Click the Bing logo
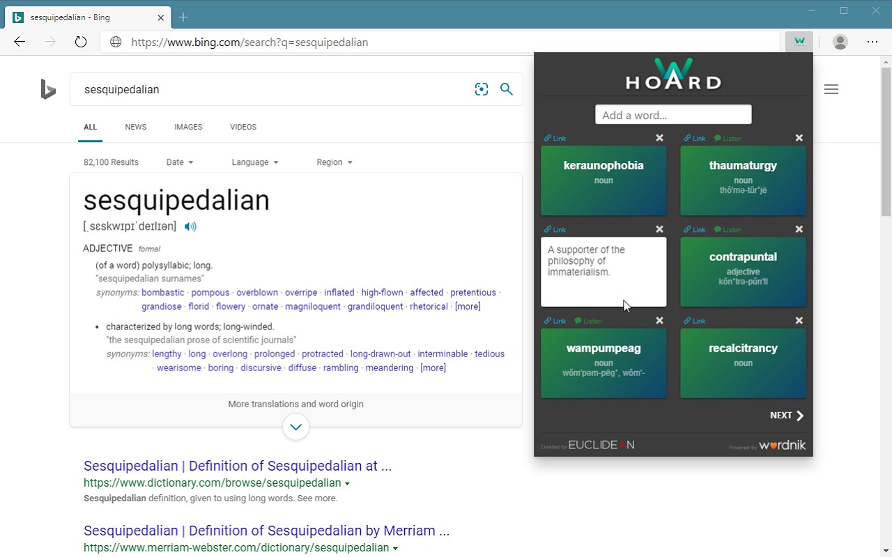The height and width of the screenshot is (557, 892). point(48,89)
